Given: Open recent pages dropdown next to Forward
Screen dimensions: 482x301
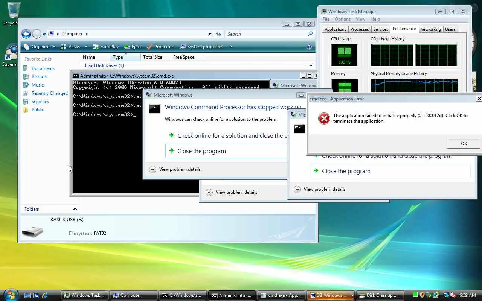Looking at the screenshot, I should [44, 34].
